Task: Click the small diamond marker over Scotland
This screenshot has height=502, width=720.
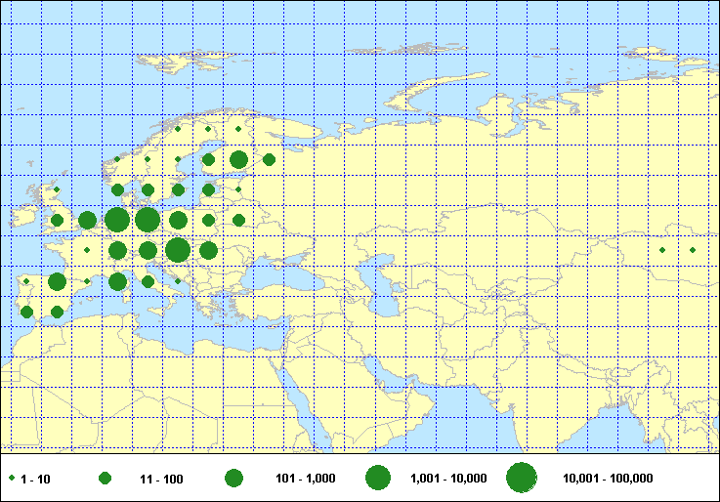Action: (57, 189)
